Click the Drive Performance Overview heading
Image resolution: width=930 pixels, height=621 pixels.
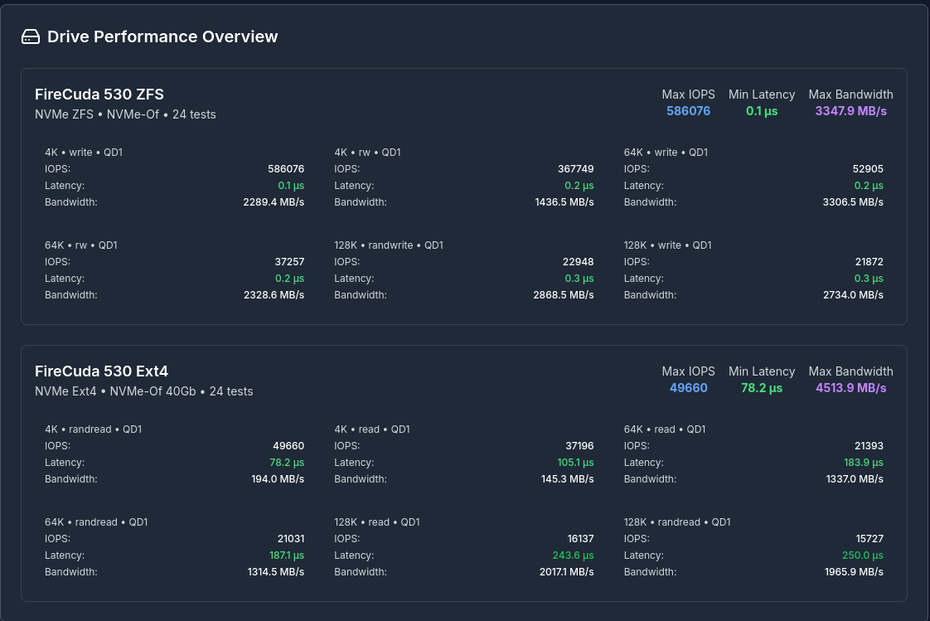coord(162,36)
